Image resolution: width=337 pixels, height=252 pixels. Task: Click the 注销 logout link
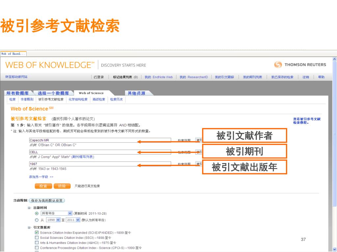[306, 77]
